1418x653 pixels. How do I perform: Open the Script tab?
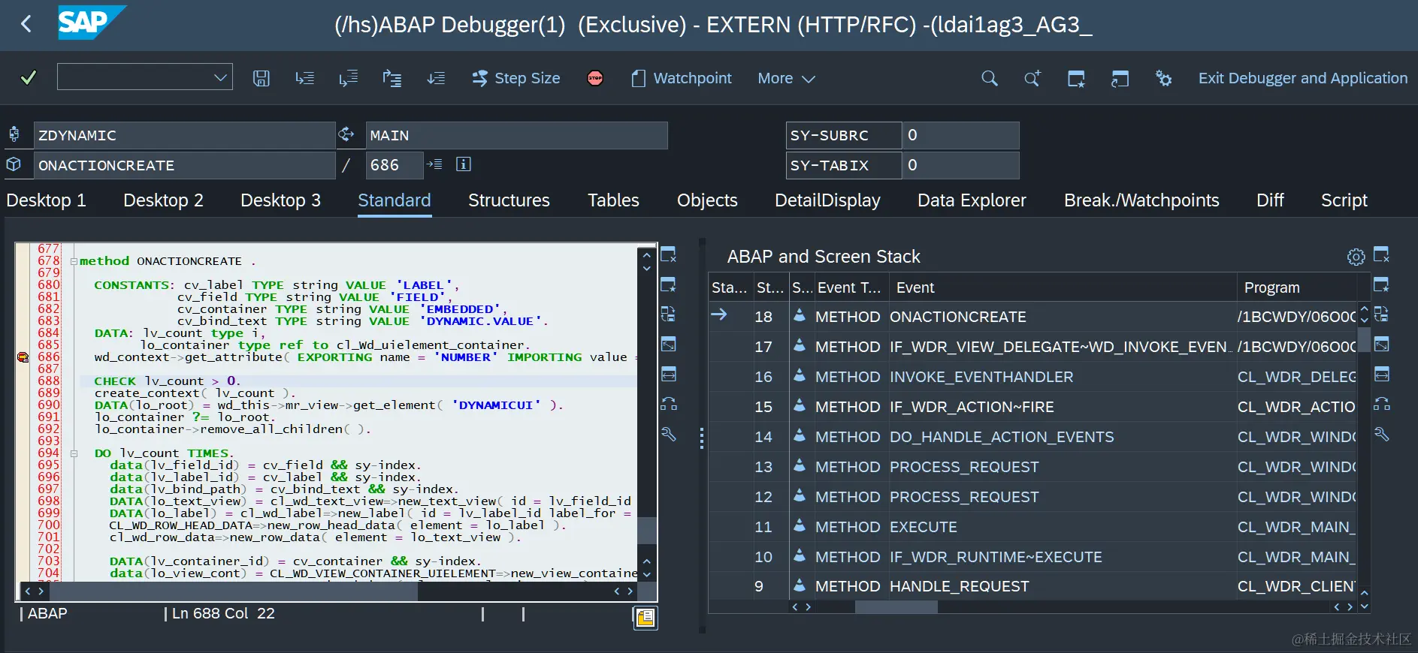pyautogui.click(x=1344, y=200)
